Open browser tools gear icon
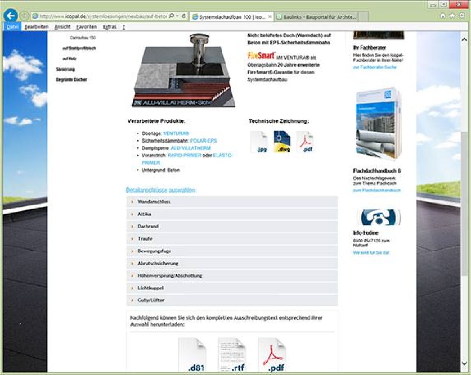The height and width of the screenshot is (375, 471). pyautogui.click(x=462, y=16)
